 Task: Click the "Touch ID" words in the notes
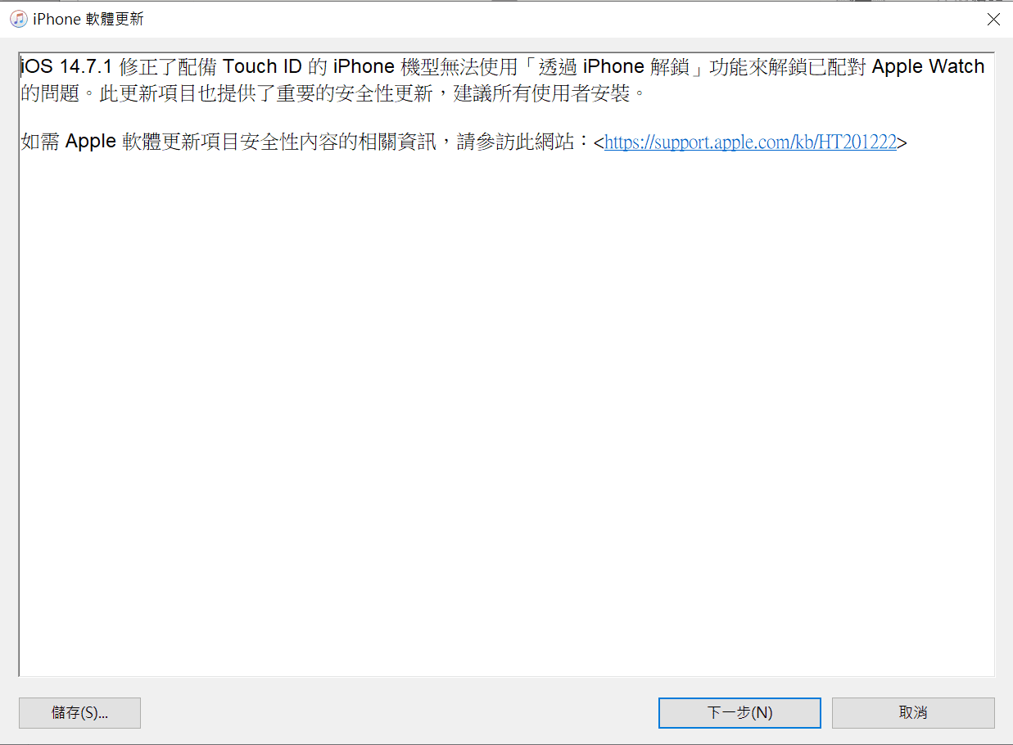pos(263,67)
